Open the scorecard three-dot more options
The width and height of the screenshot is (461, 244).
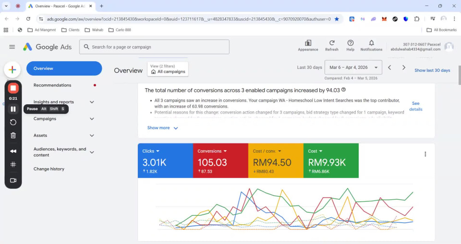pos(425,154)
